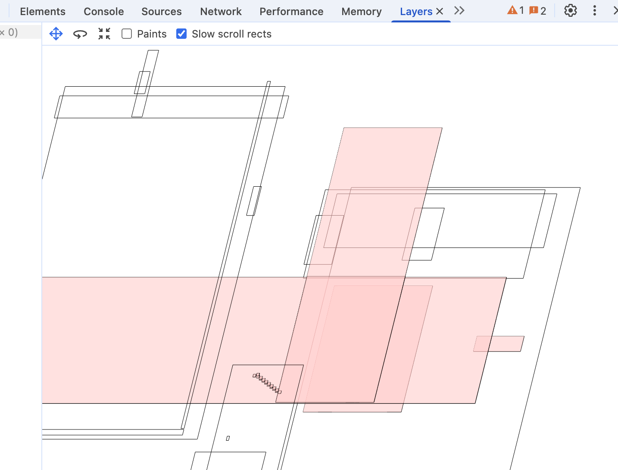618x470 pixels.
Task: Click the Reset transform icon
Action: click(104, 34)
